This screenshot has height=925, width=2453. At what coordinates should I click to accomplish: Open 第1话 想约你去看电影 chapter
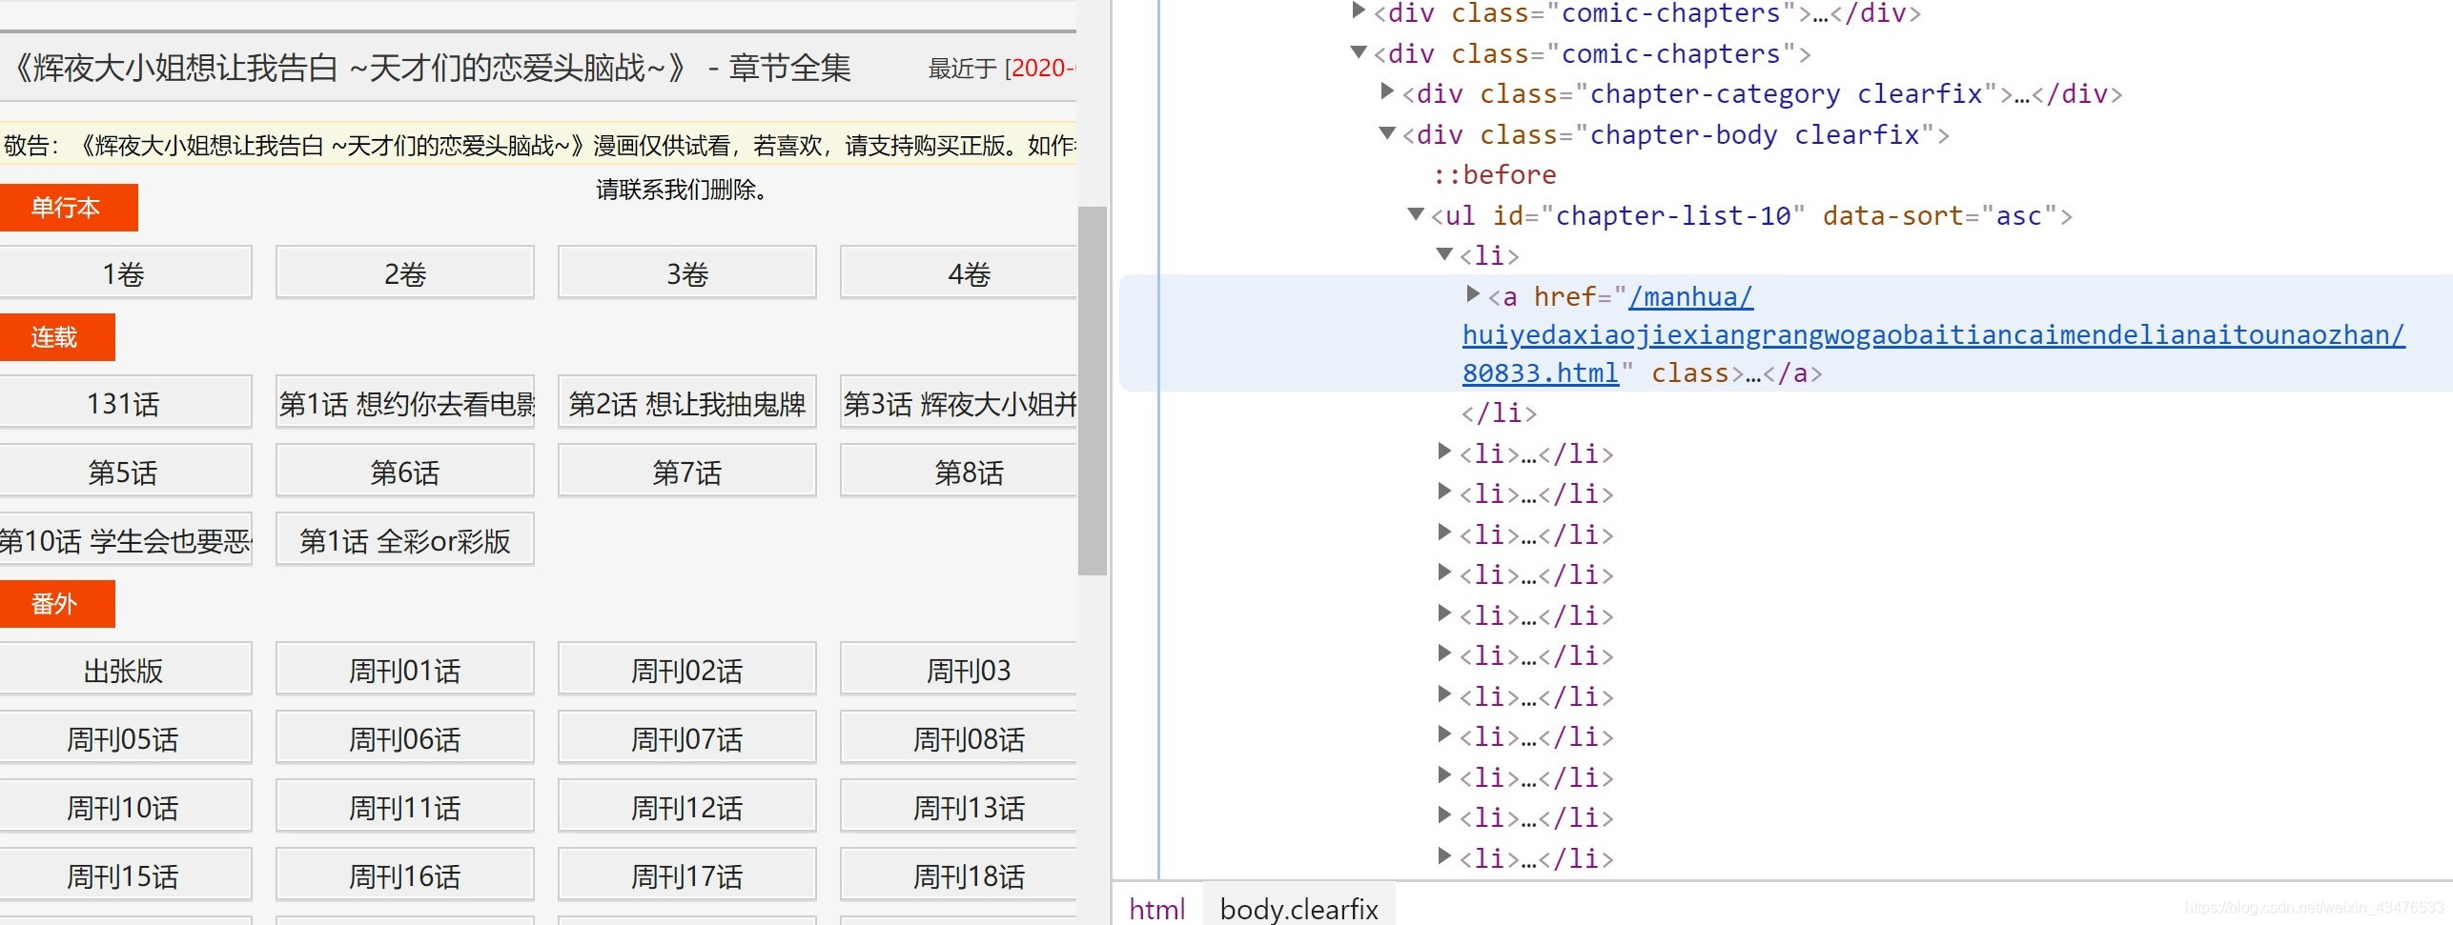405,403
